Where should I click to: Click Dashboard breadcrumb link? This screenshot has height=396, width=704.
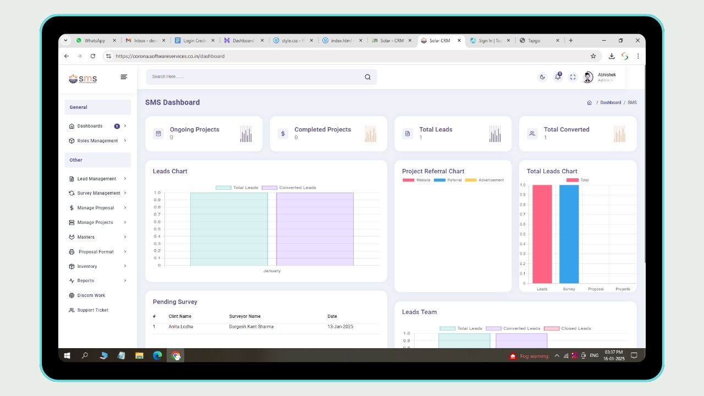click(610, 103)
